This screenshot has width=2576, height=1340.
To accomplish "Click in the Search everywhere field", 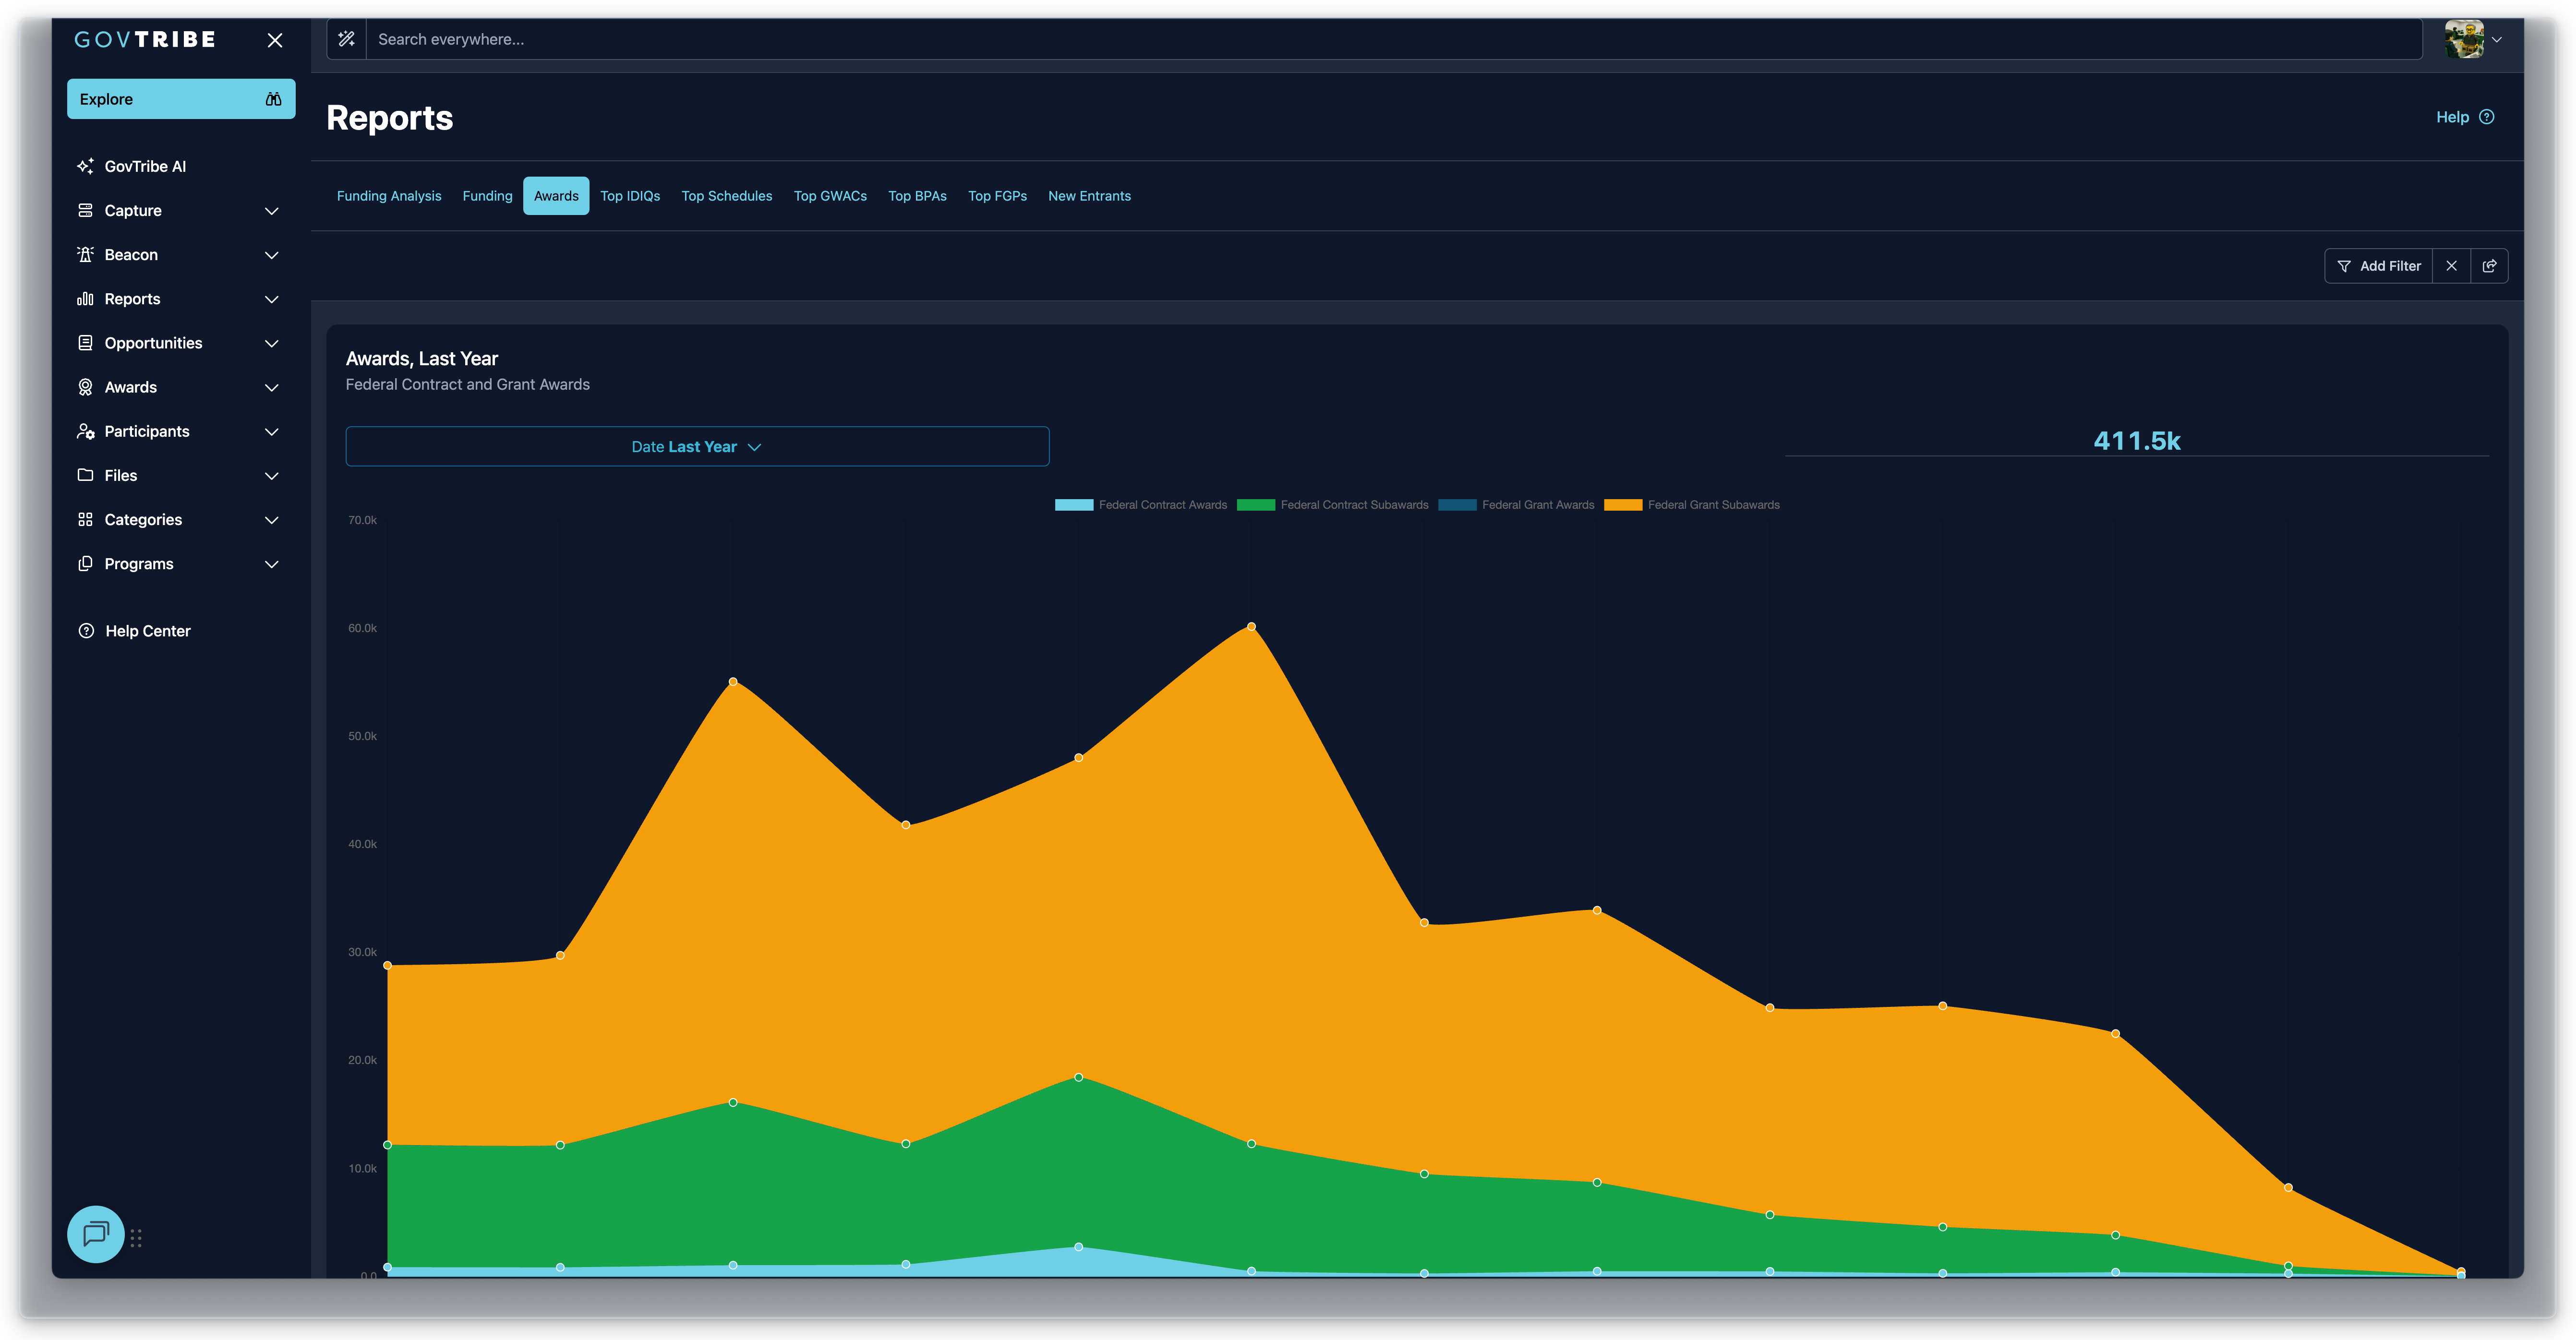I will coord(1394,39).
